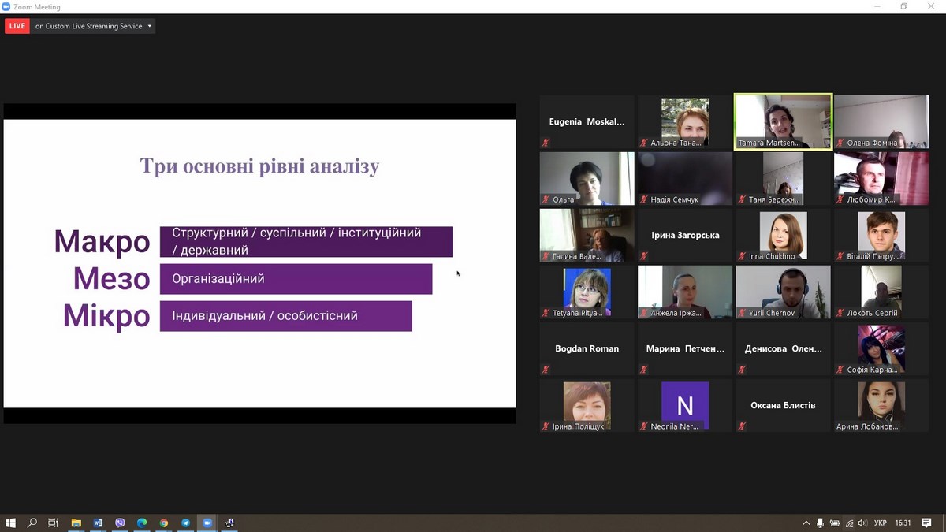Open the Windows Task View button

pyautogui.click(x=54, y=523)
